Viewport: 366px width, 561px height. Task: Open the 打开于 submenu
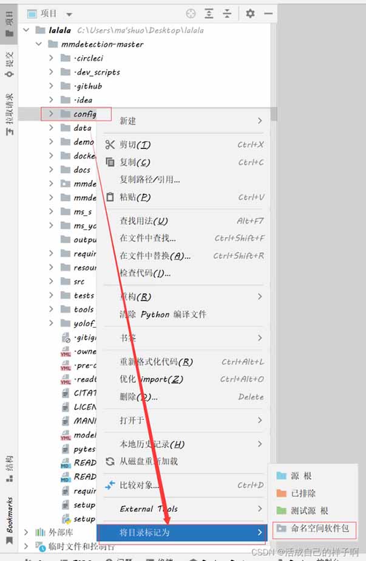click(184, 420)
